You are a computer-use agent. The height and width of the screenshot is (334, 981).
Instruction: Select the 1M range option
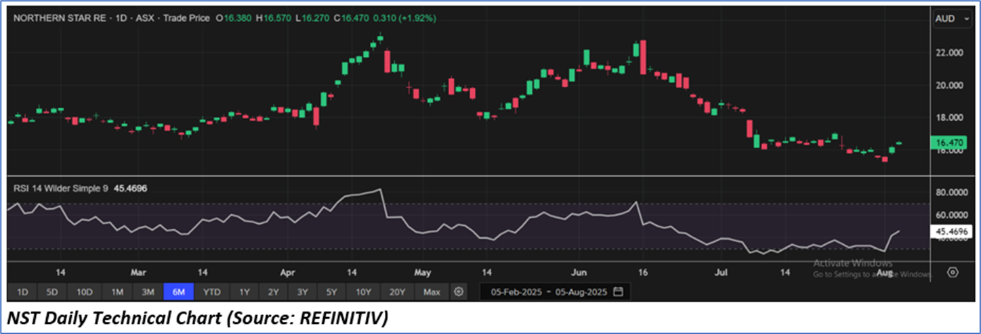117,292
